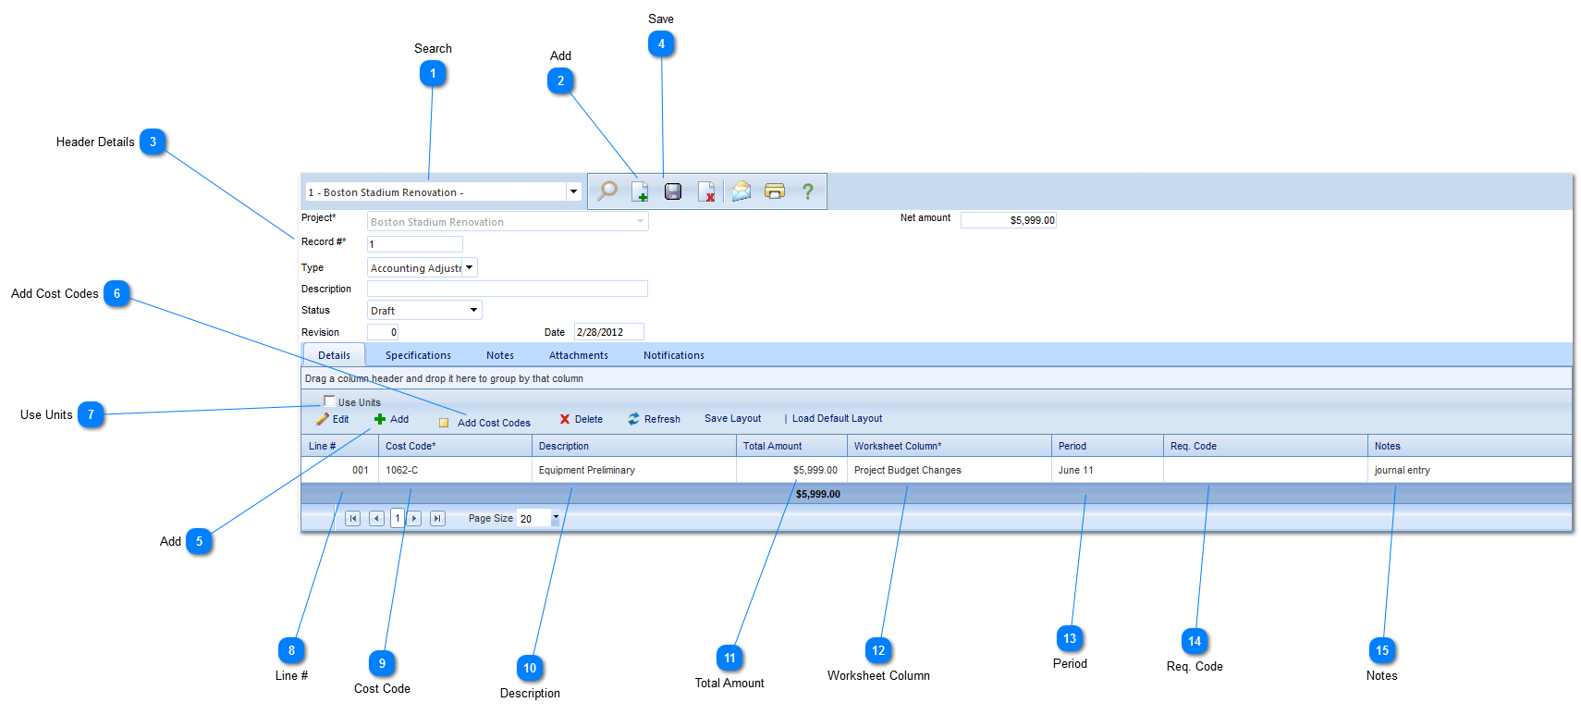Click the Refresh arrows button
1581x715 pixels.
tap(654, 419)
